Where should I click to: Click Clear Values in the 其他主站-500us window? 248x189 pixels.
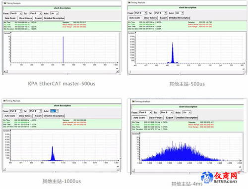[150, 18]
